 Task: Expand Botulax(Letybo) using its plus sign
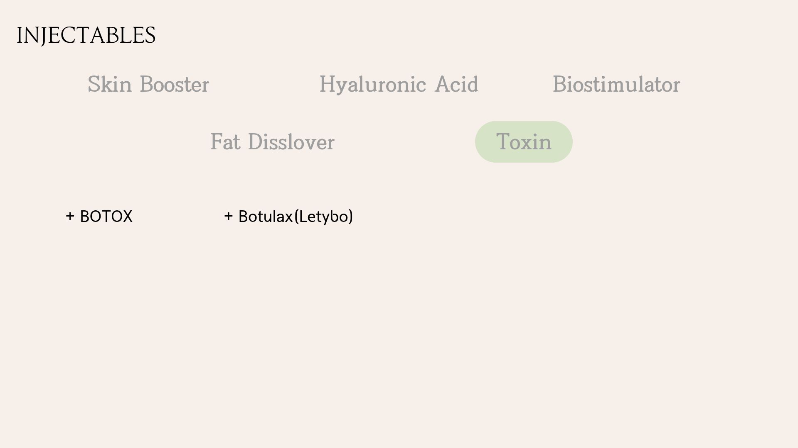point(228,216)
